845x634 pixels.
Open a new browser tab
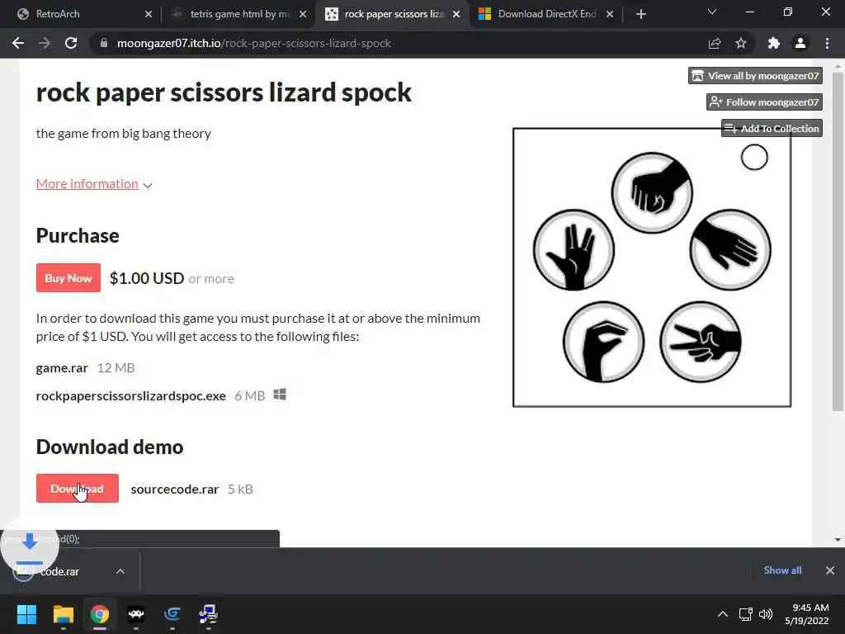640,14
